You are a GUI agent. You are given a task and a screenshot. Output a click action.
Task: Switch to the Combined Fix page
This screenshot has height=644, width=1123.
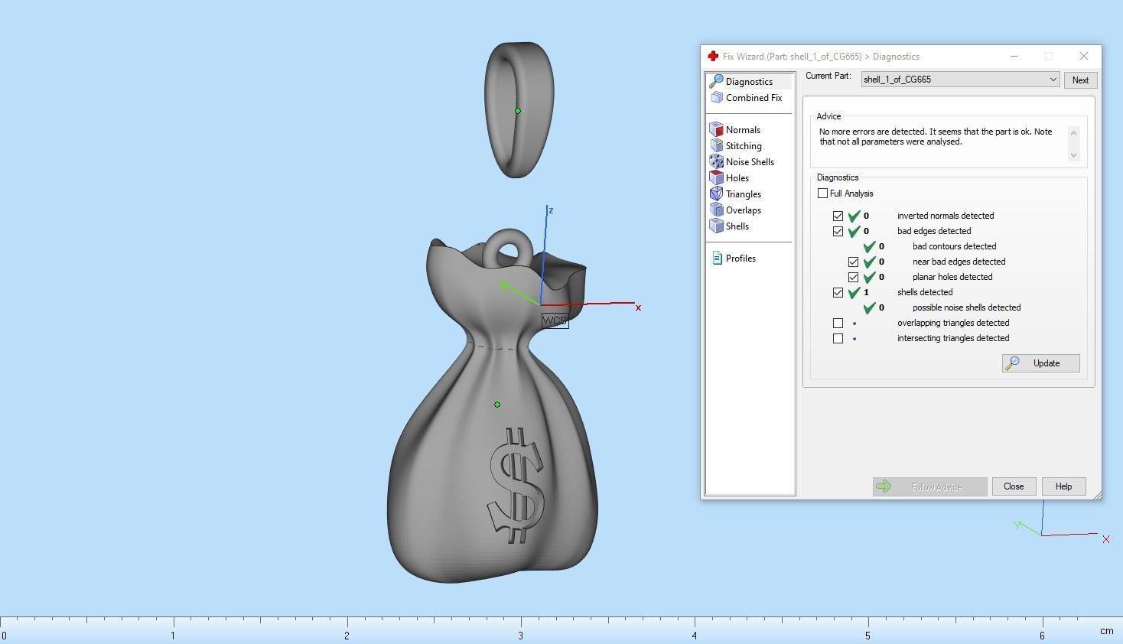point(754,98)
